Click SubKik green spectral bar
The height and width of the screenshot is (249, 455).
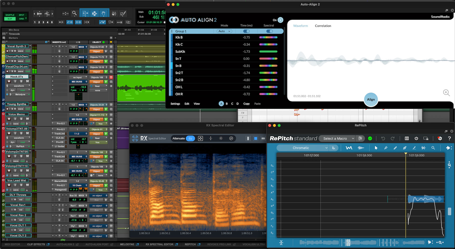[268, 51]
